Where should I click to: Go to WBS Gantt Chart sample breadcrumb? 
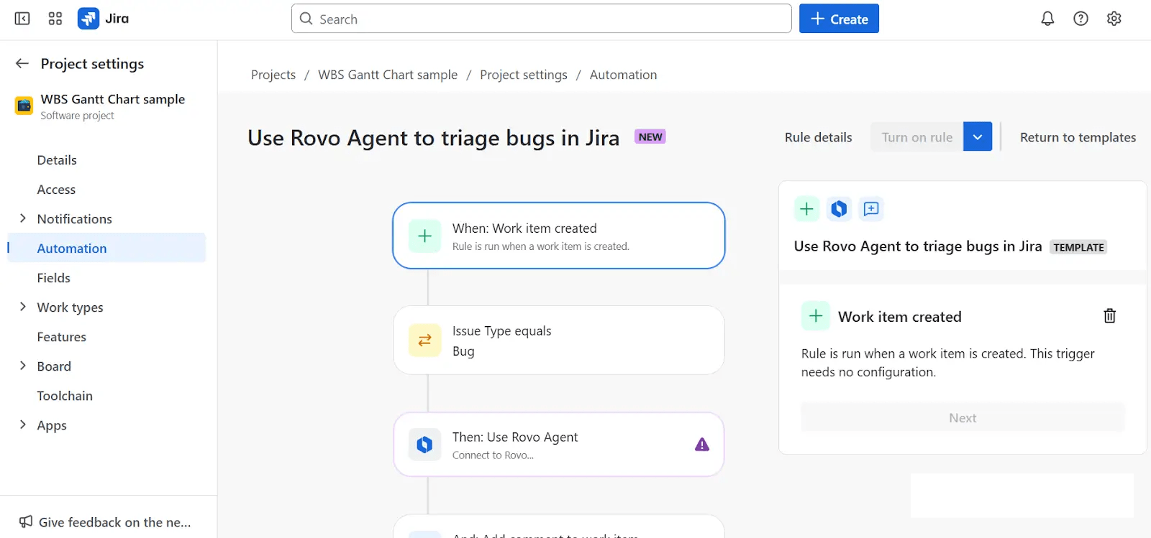(388, 75)
